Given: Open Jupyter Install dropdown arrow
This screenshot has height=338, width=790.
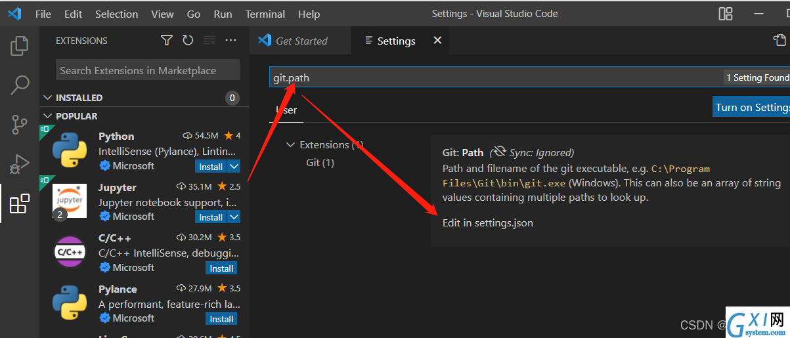Looking at the screenshot, I should pyautogui.click(x=234, y=217).
